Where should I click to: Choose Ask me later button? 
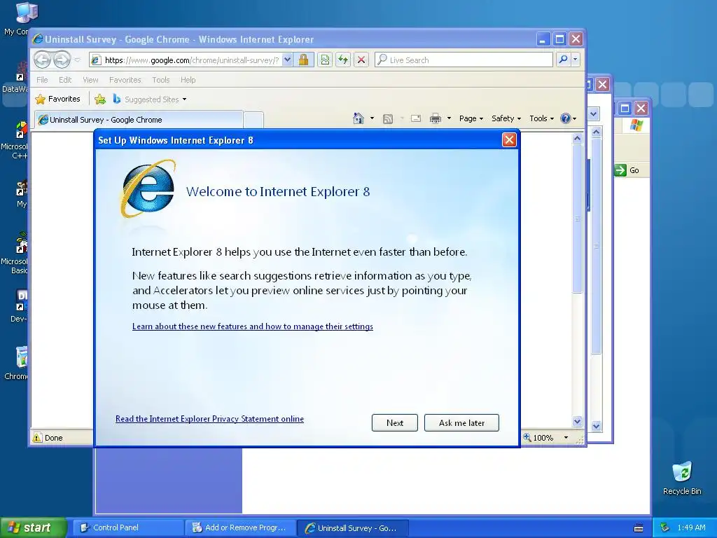(x=461, y=422)
